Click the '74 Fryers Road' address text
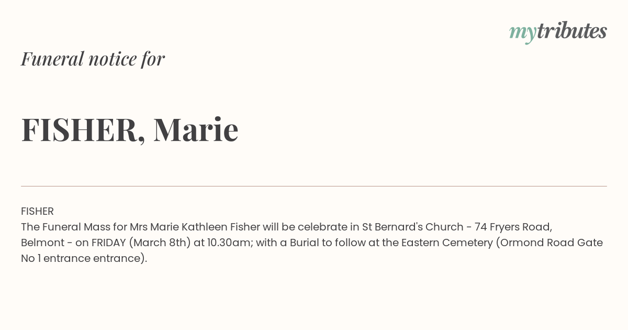628x330 pixels. click(x=512, y=227)
